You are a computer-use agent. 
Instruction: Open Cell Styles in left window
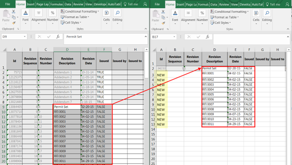coord(71,22)
